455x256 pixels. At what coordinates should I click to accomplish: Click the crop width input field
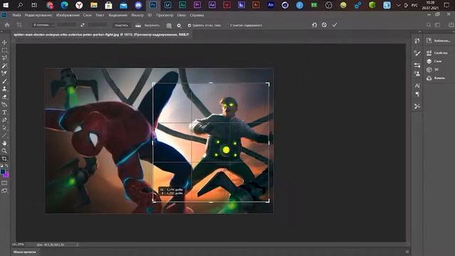click(x=66, y=25)
